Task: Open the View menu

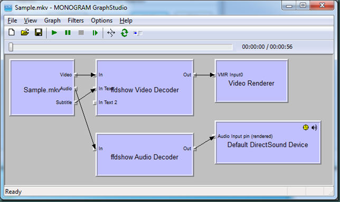Action: coord(31,21)
